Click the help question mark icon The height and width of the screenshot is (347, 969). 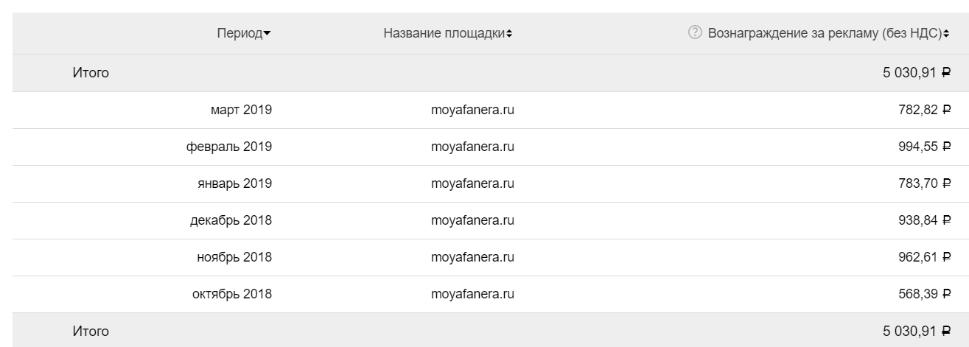tap(693, 33)
